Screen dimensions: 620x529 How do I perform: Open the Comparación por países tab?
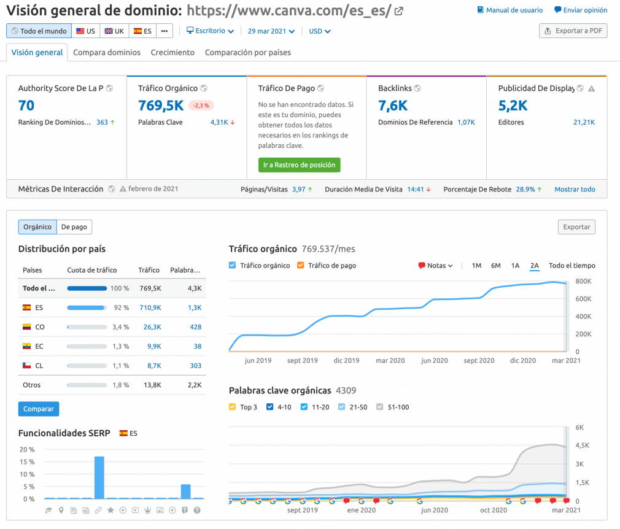[x=248, y=53]
